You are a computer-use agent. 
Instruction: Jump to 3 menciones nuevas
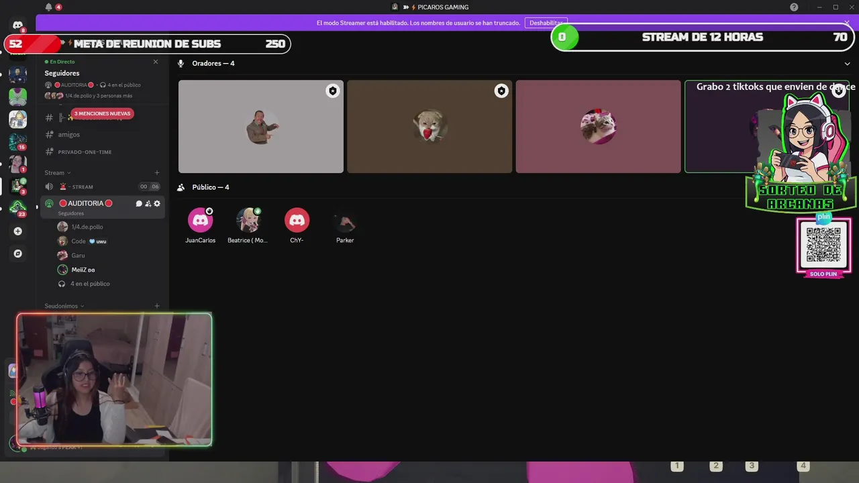[x=102, y=113]
